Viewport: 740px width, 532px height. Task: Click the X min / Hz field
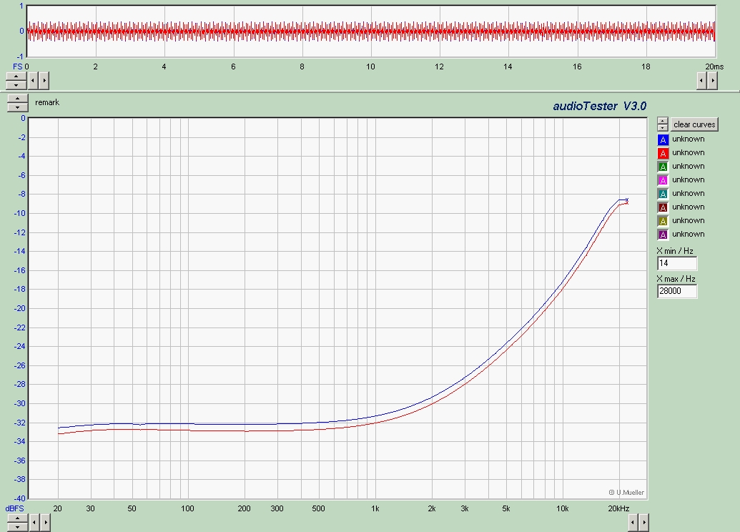pos(677,263)
